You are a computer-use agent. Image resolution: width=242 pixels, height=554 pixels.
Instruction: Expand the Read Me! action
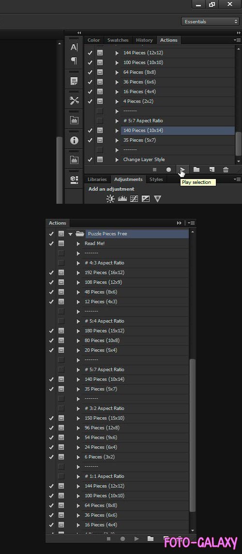coord(78,244)
